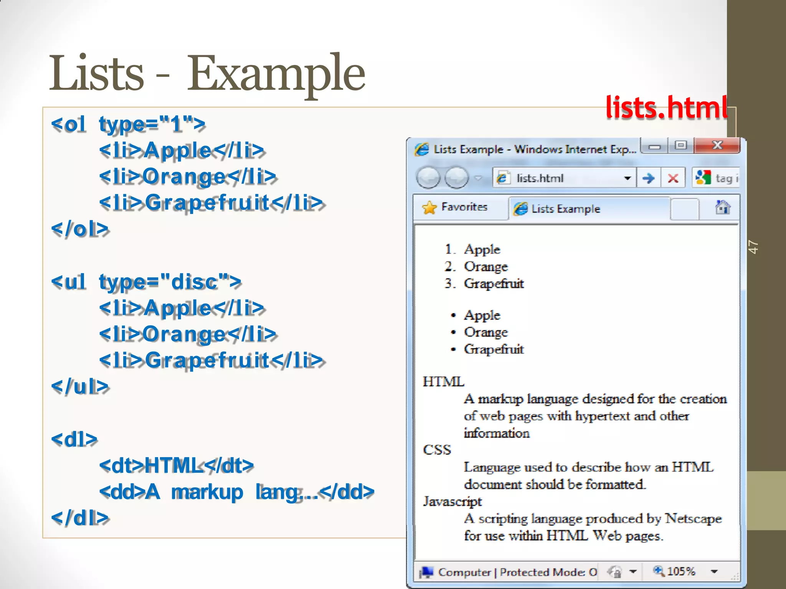Click '2. Orange' in the numbered list
This screenshot has width=786, height=589.
pyautogui.click(x=476, y=267)
